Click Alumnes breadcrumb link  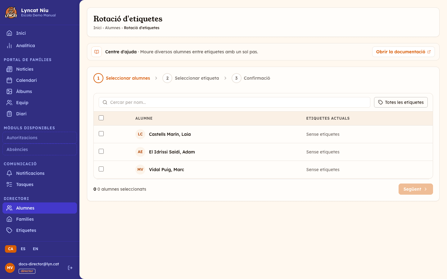coord(113,28)
